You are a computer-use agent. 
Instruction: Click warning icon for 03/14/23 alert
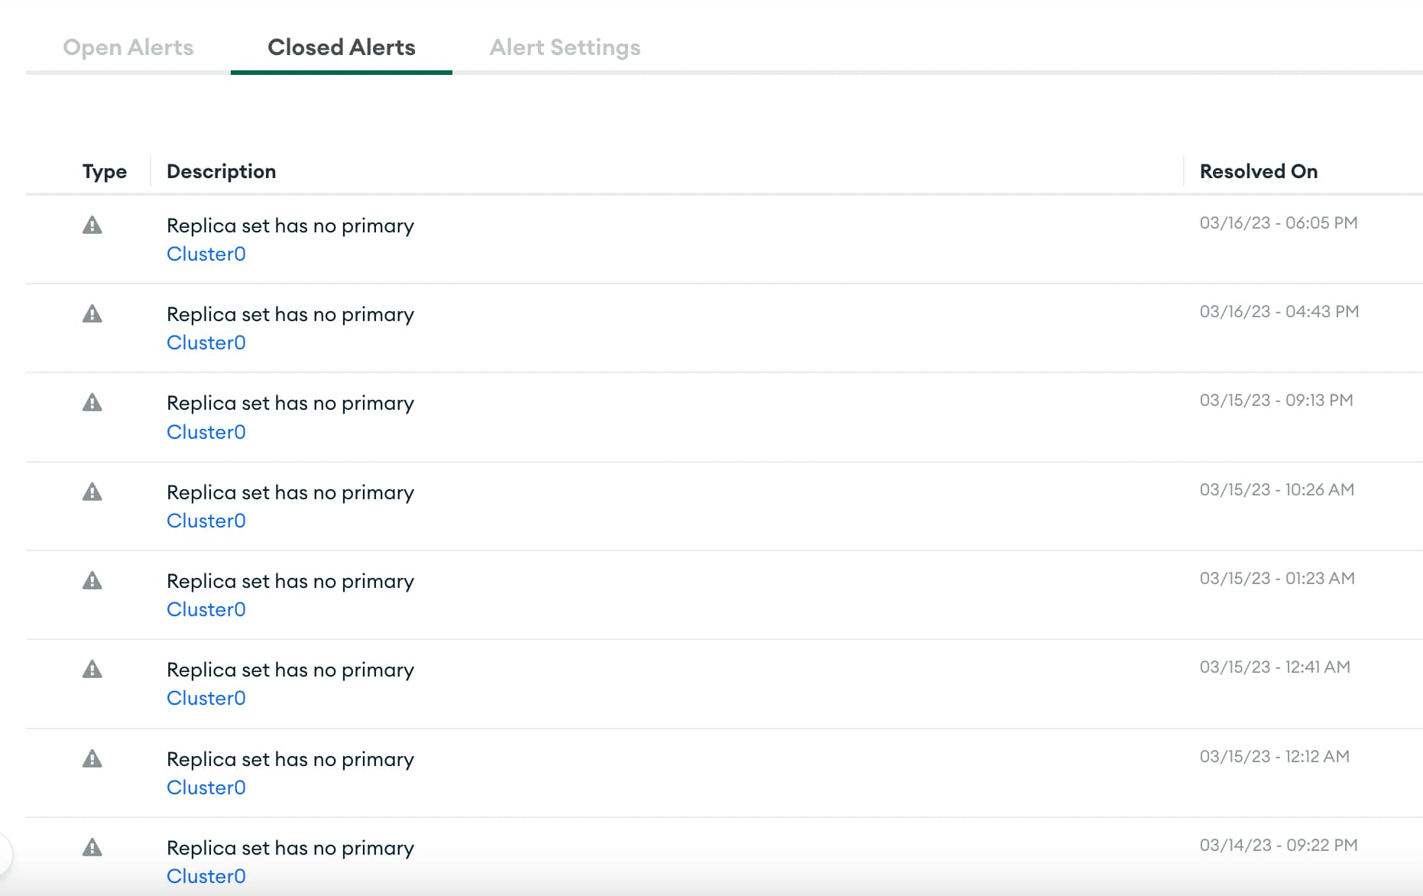tap(92, 848)
